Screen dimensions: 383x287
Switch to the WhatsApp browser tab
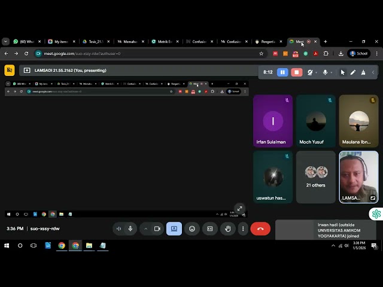click(24, 42)
